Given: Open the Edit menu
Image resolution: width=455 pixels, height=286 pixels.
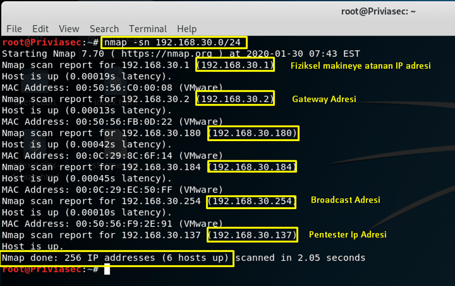Looking at the screenshot, I should pos(40,29).
